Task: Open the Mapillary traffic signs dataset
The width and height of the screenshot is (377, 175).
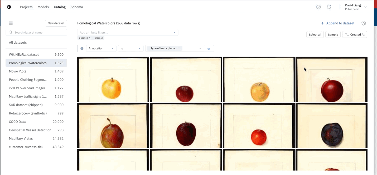Action: [36, 96]
